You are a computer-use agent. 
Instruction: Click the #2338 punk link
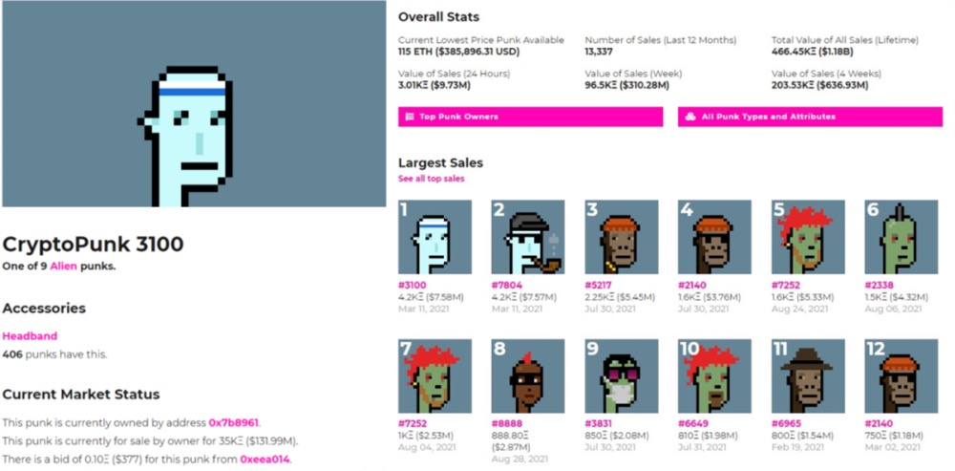[879, 285]
